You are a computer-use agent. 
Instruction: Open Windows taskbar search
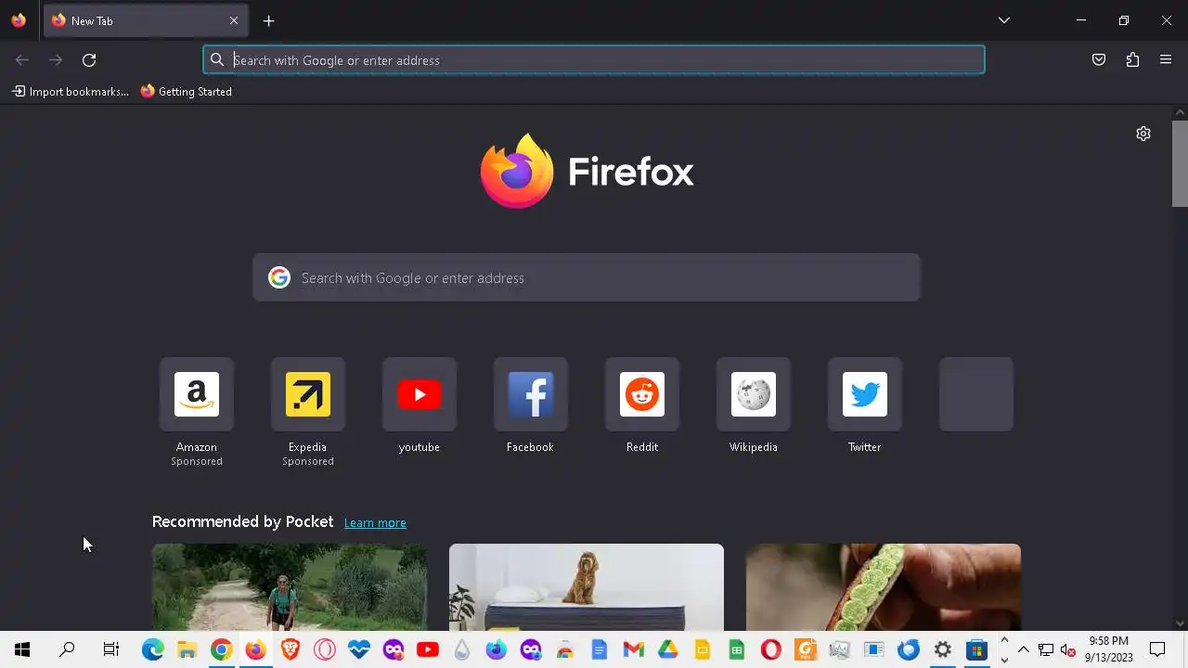click(67, 649)
